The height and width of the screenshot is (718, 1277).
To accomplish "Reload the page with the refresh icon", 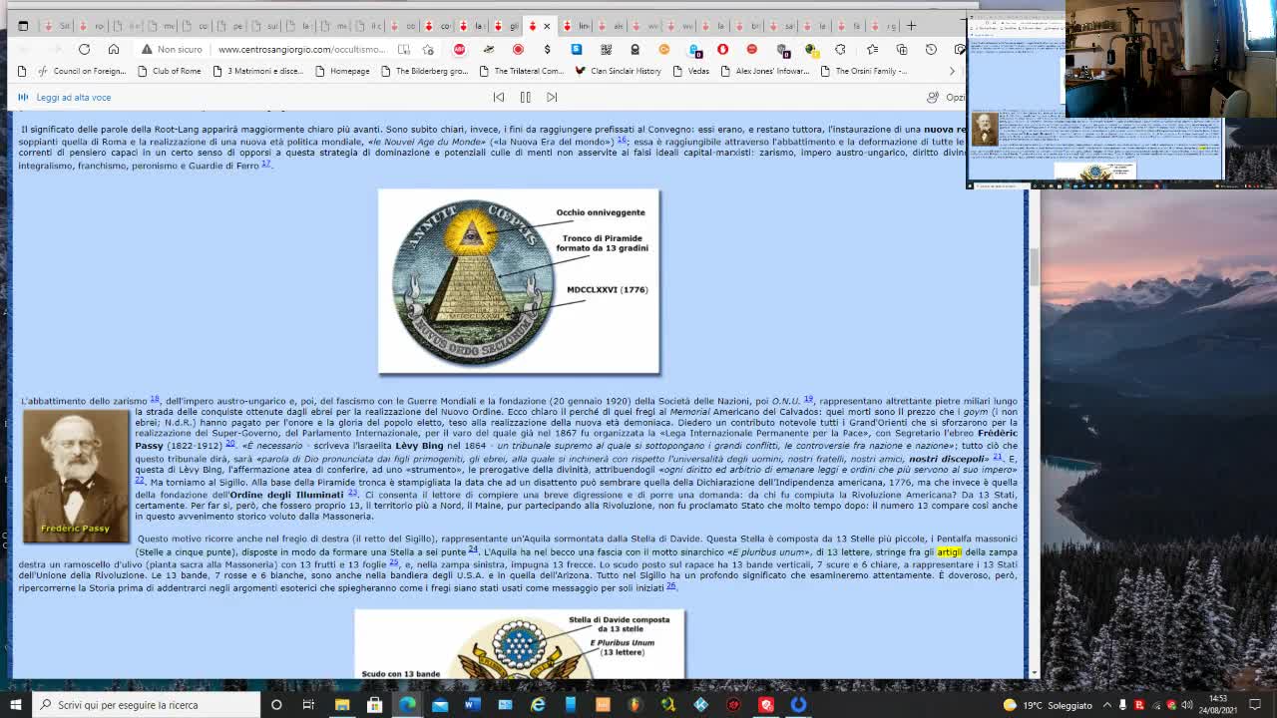I will (84, 49).
